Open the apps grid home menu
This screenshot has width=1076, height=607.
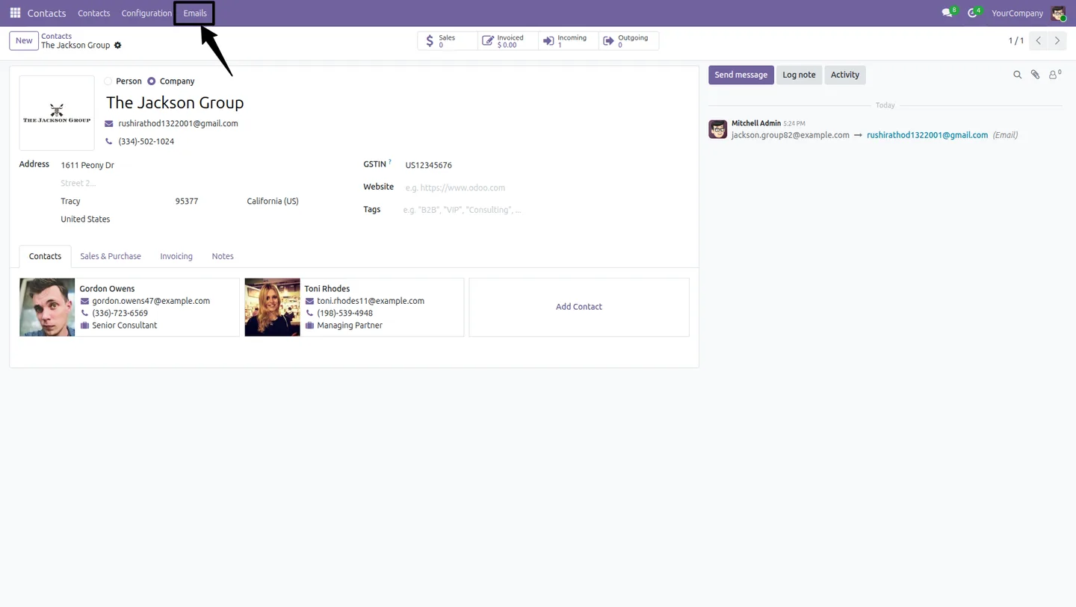(15, 13)
